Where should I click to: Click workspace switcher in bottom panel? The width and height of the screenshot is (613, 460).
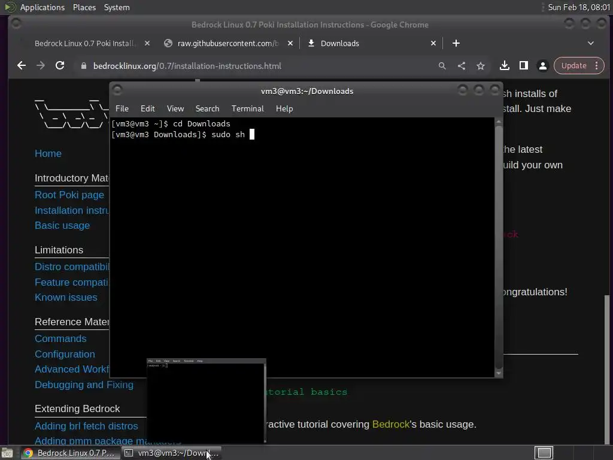pos(544,453)
